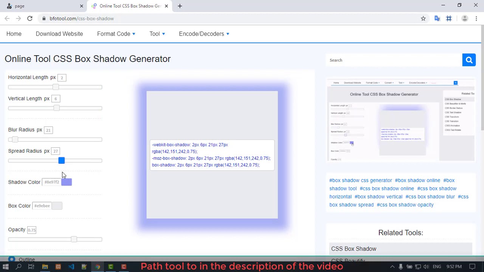This screenshot has height=272, width=484.
Task: Click the Horizontal Length slider handle
Action: click(56, 87)
